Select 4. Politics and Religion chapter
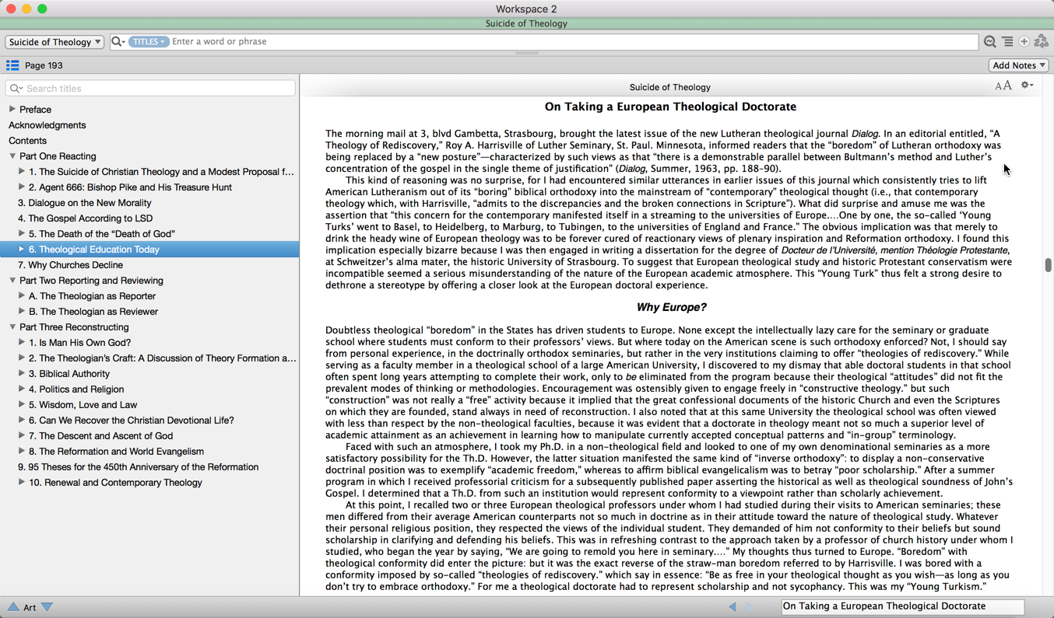1054x618 pixels. 76,389
